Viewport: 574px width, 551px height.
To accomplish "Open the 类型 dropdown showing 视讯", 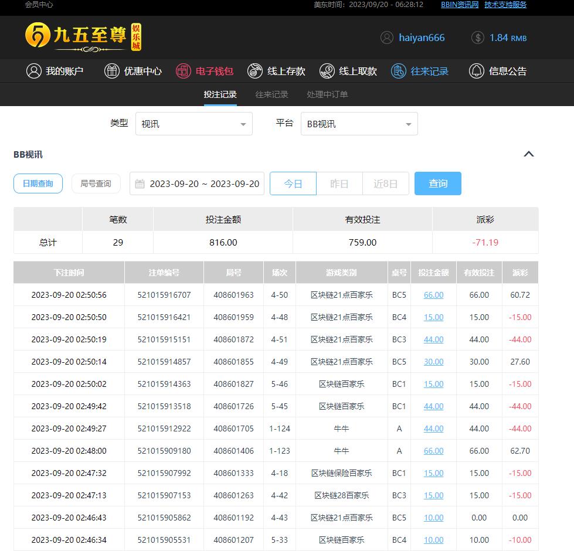I will click(194, 124).
